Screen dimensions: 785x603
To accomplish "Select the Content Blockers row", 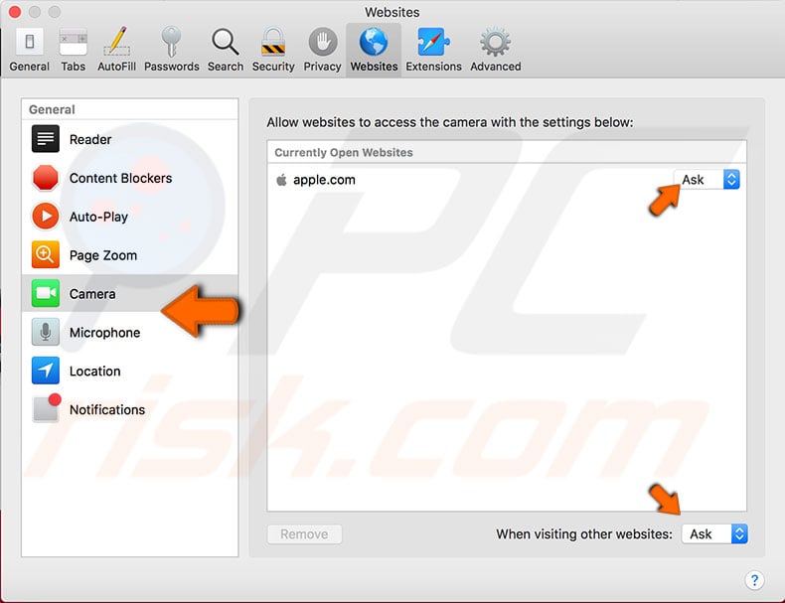I will 129,178.
